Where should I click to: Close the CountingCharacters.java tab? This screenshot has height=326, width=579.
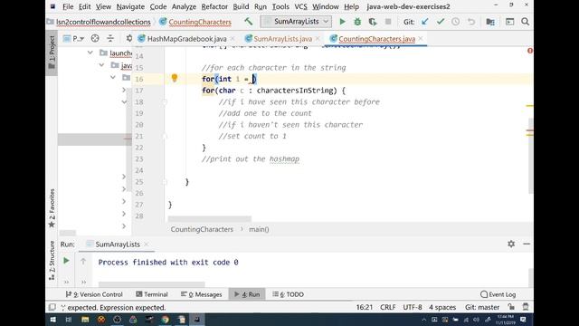(x=421, y=38)
